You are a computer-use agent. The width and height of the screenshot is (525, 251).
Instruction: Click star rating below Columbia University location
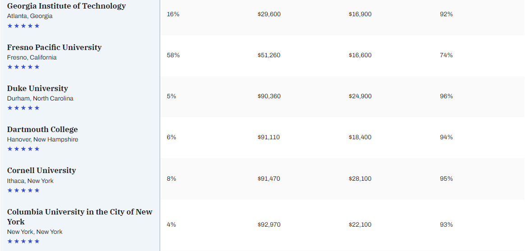(23, 241)
